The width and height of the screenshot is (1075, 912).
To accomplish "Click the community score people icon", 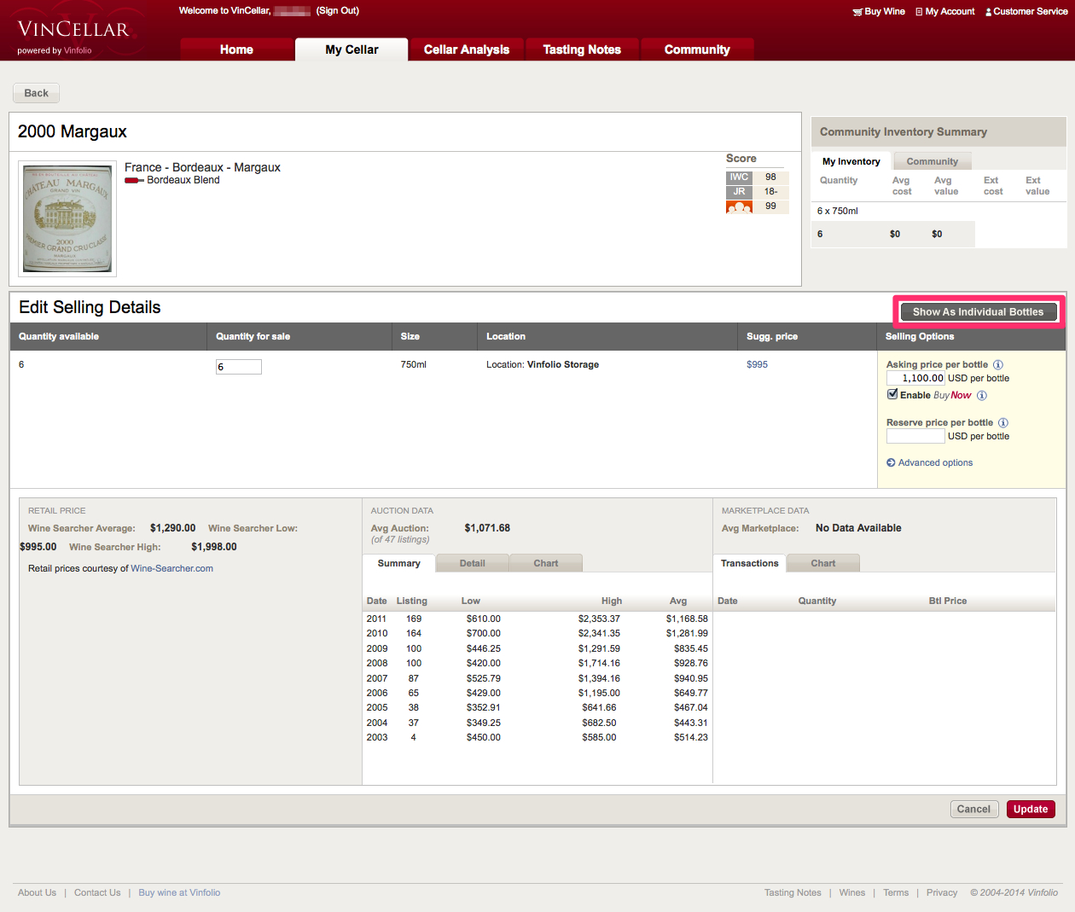I will [739, 206].
